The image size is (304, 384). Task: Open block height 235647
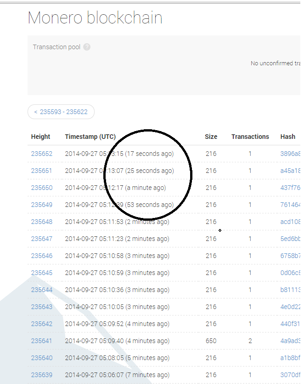pos(42,239)
